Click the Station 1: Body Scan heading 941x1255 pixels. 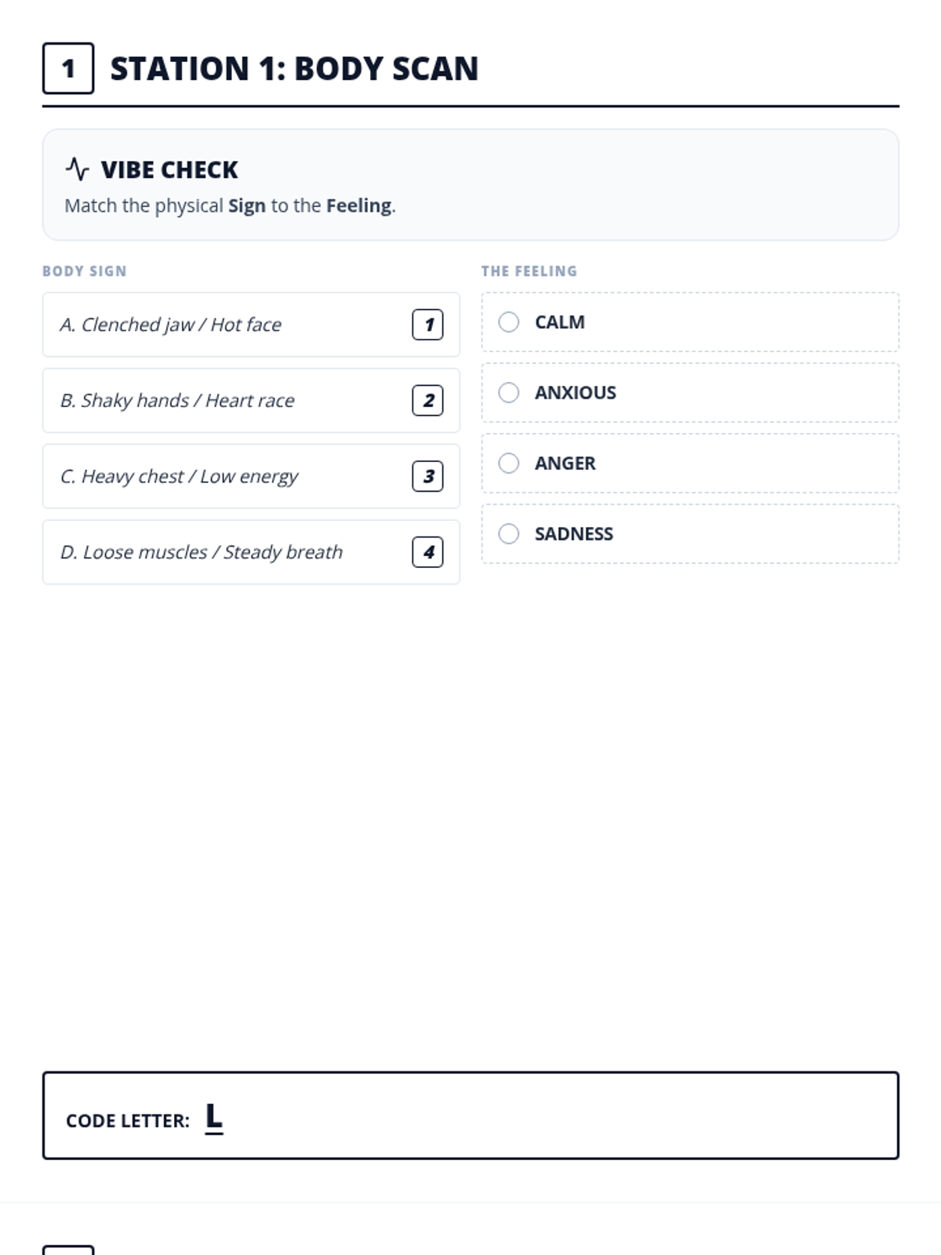click(294, 69)
